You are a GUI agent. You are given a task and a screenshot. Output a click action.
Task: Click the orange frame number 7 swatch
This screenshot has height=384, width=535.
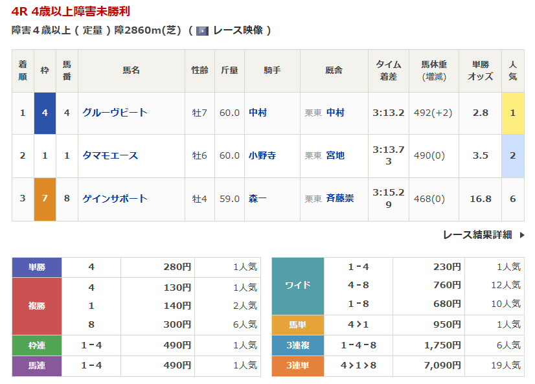[45, 199]
